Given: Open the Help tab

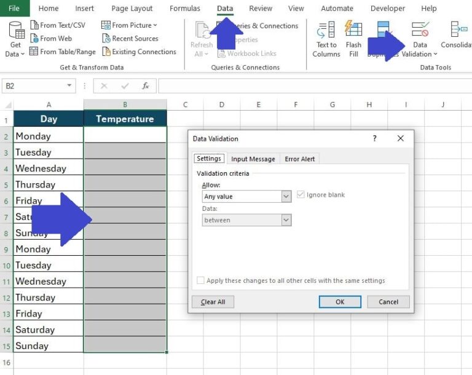Looking at the screenshot, I should tap(429, 9).
